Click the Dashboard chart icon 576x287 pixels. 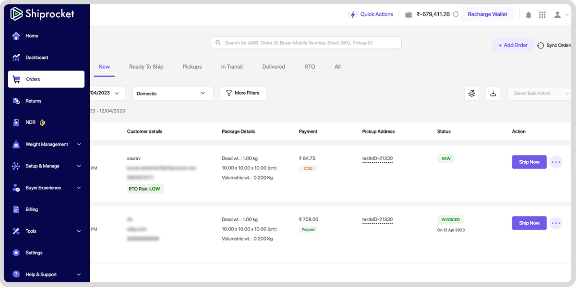tap(16, 58)
